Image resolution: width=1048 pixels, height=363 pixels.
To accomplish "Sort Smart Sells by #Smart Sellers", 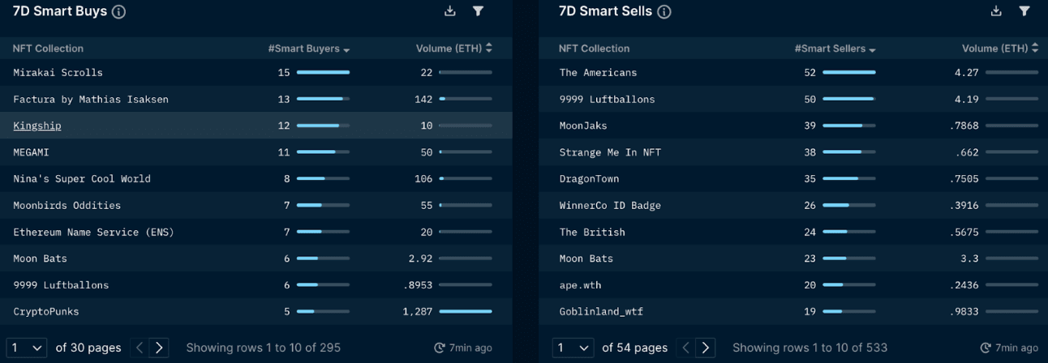I will (835, 49).
